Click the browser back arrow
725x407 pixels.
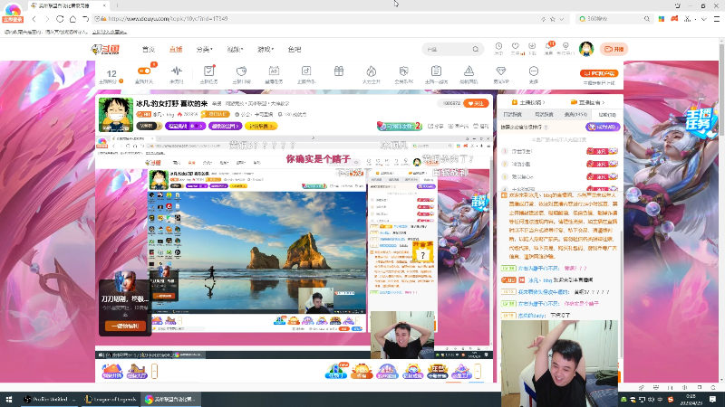34,19
